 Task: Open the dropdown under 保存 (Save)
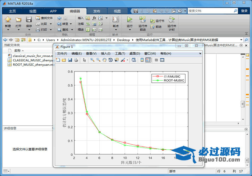pyautogui.click(x=29, y=30)
